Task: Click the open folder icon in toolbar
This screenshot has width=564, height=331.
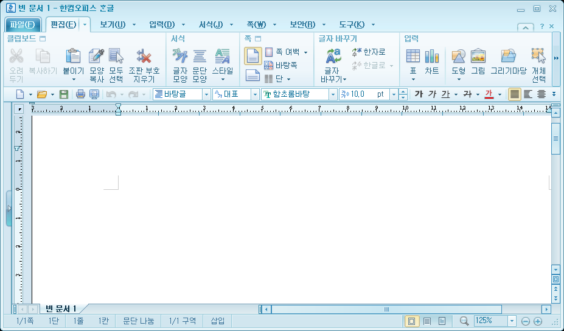Action: tap(42, 95)
